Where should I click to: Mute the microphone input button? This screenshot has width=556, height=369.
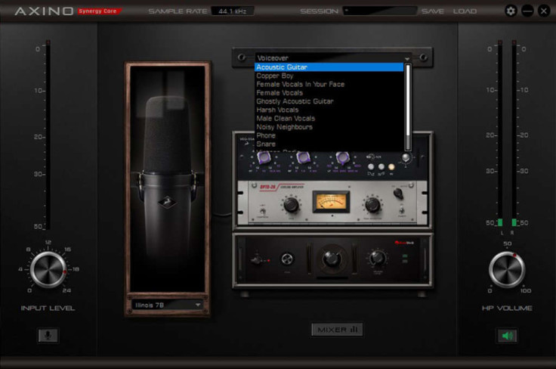[x=48, y=335]
